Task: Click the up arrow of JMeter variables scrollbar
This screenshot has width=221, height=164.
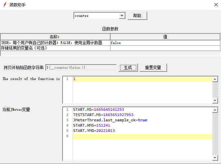Action: 215,110
